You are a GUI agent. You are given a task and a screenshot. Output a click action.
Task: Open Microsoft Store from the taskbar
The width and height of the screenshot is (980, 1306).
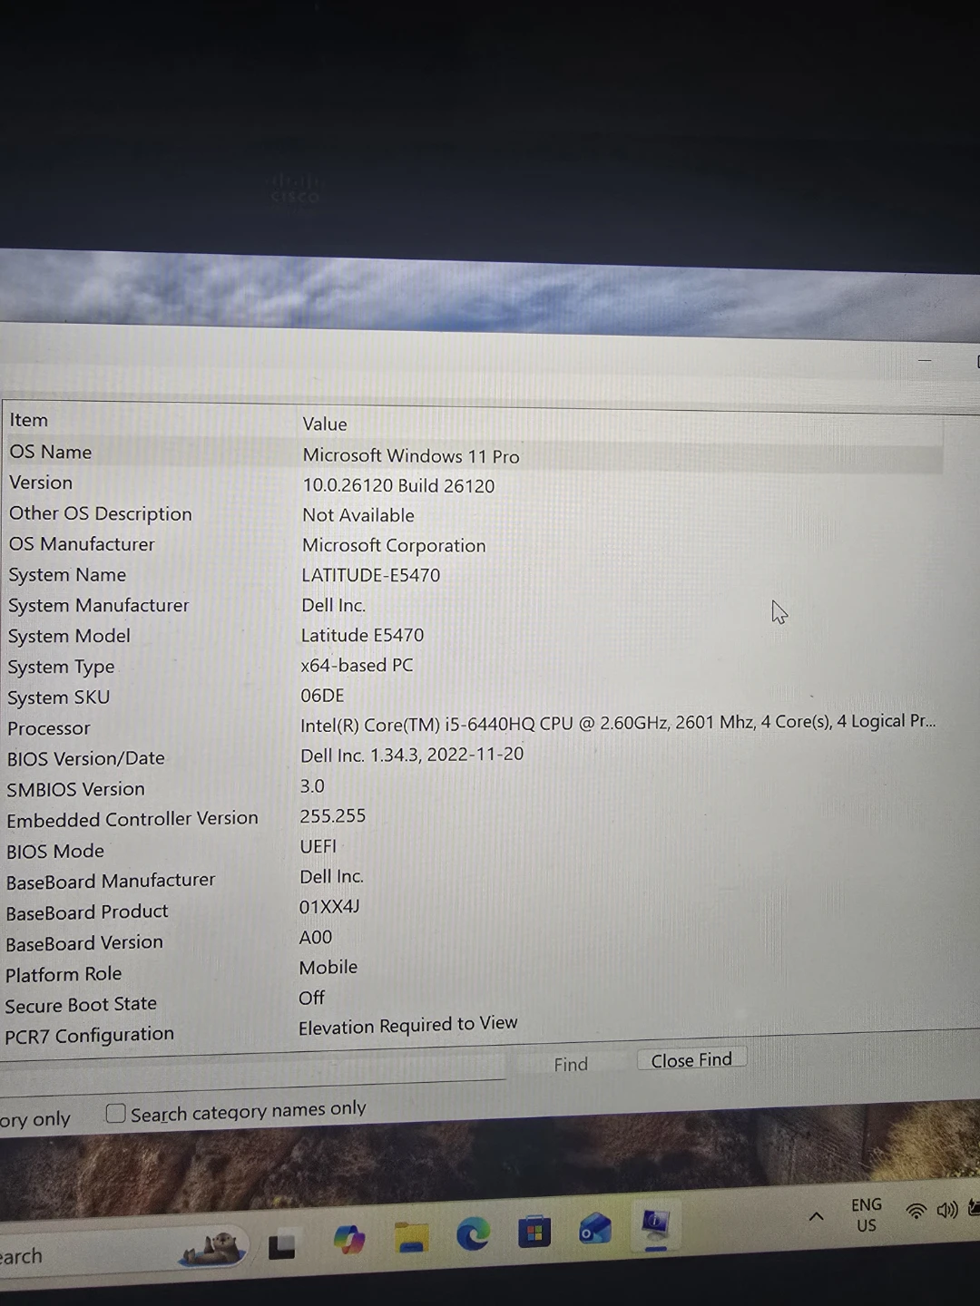pyautogui.click(x=534, y=1232)
